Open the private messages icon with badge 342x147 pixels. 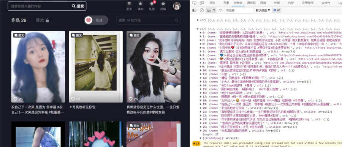pos(152,6)
